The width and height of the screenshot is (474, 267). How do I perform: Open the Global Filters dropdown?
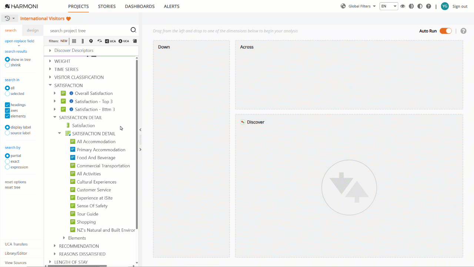(x=362, y=6)
